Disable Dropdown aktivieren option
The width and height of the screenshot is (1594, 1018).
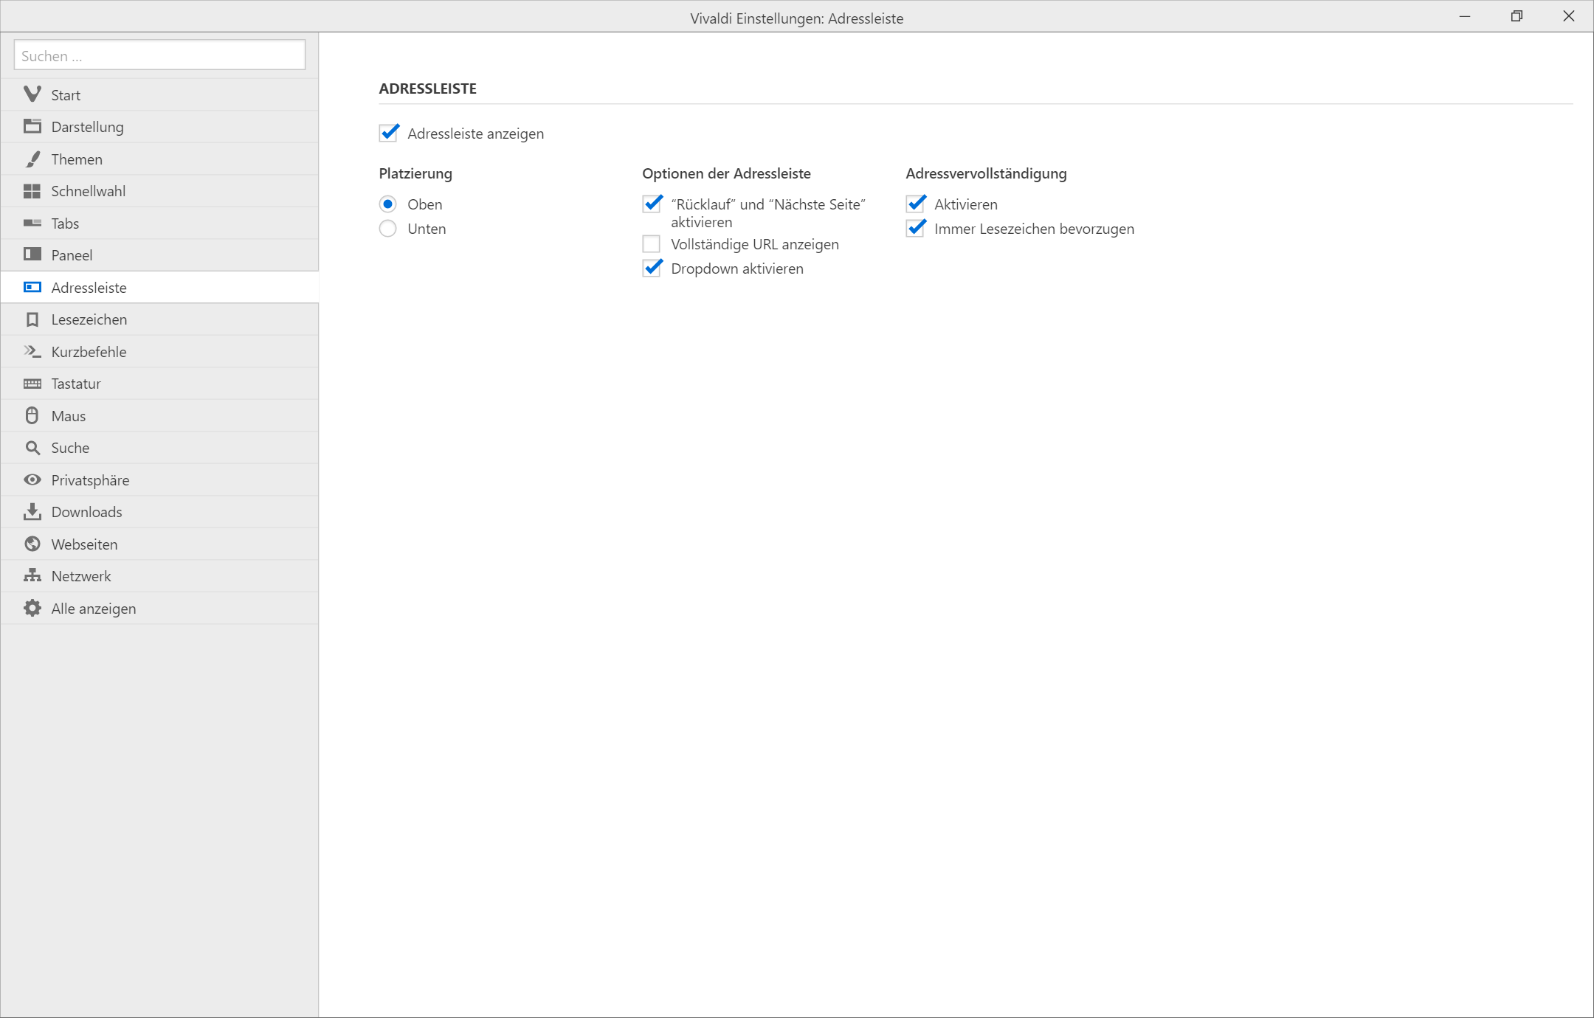click(651, 269)
